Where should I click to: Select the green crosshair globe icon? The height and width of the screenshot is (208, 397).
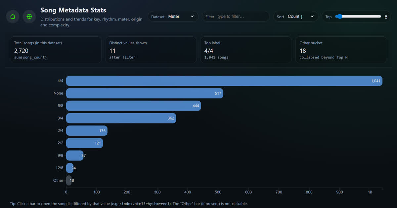[x=29, y=16]
